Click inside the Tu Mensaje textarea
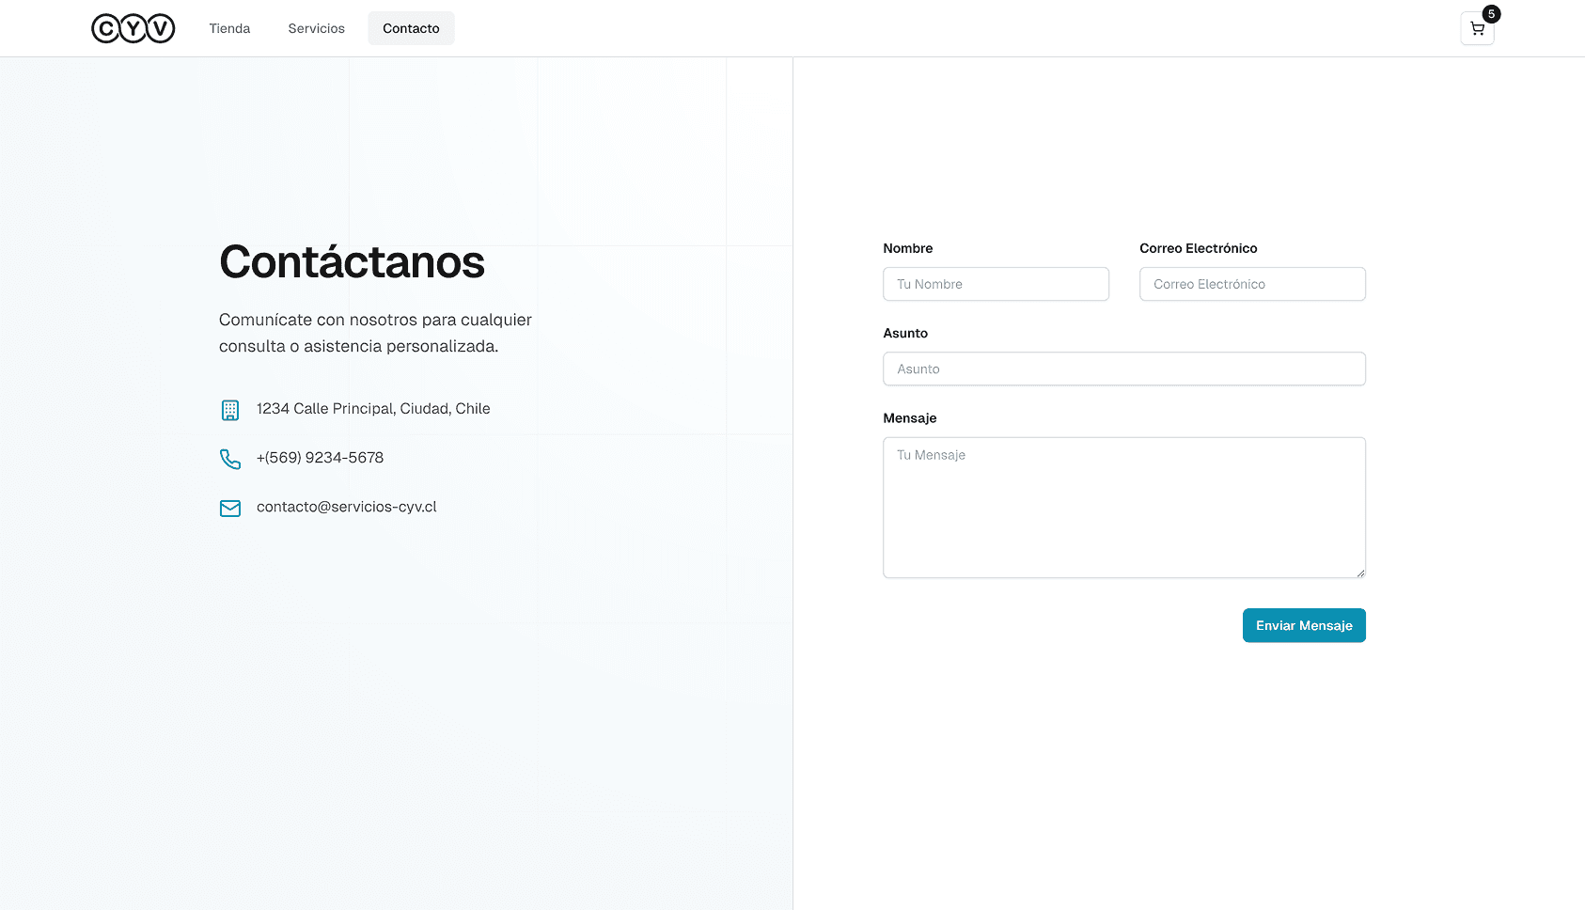1585x910 pixels. 1123,508
